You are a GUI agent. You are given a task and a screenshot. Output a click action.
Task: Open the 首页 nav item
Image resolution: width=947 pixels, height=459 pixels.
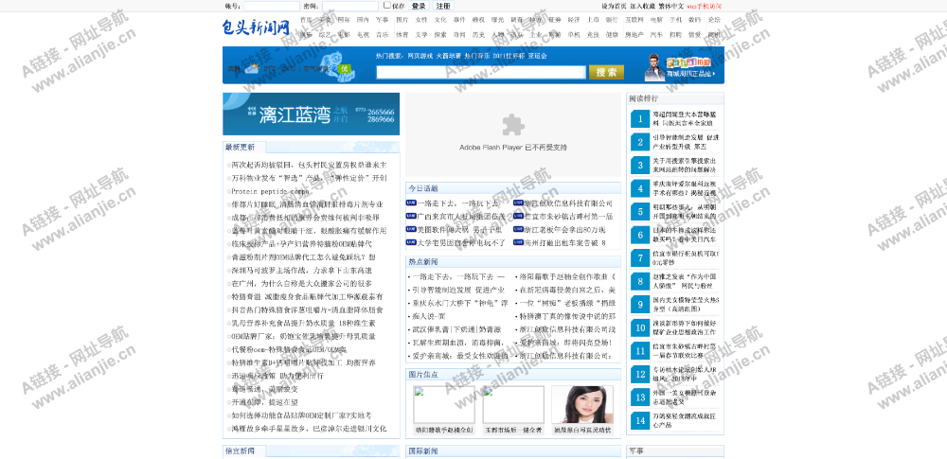(x=306, y=20)
